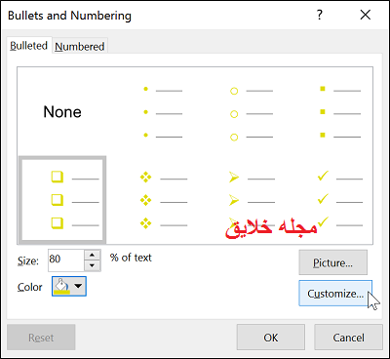Choose the hollow square checkbox bullet style
Viewport: 390px width, 359px height.
click(62, 200)
